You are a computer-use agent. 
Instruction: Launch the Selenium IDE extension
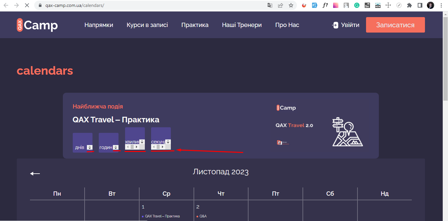pyautogui.click(x=367, y=5)
